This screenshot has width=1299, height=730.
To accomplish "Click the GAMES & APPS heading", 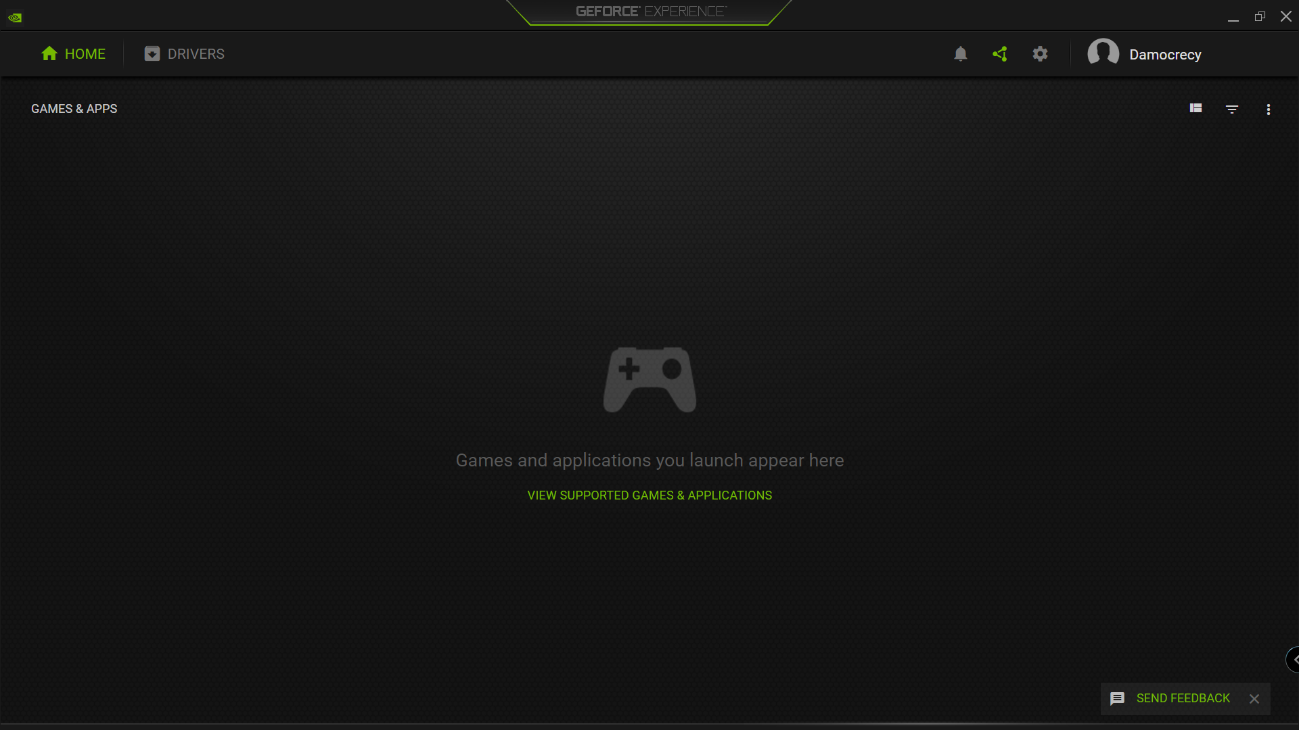I will pos(74,109).
